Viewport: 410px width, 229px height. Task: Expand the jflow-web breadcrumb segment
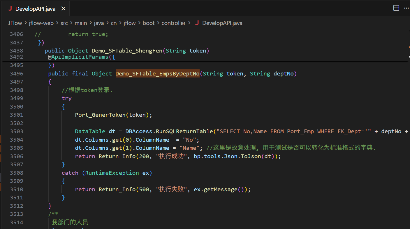tap(41, 23)
